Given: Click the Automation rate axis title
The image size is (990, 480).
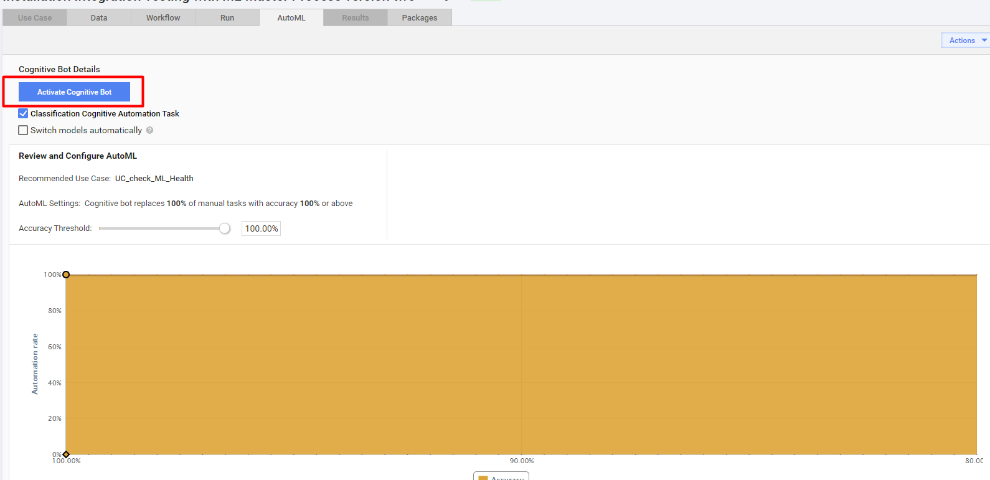Looking at the screenshot, I should 35,364.
